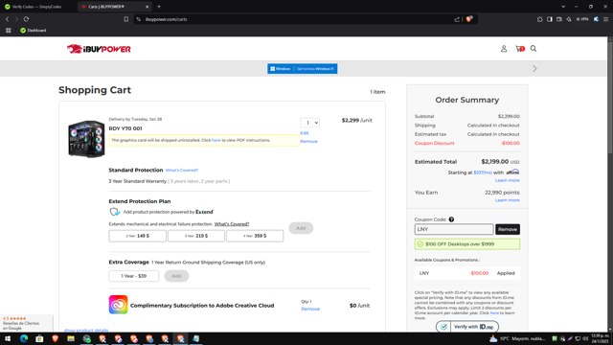Viewport: 613px width, 345px height.
Task: Open Brave Shields lion icon
Action: [x=468, y=19]
